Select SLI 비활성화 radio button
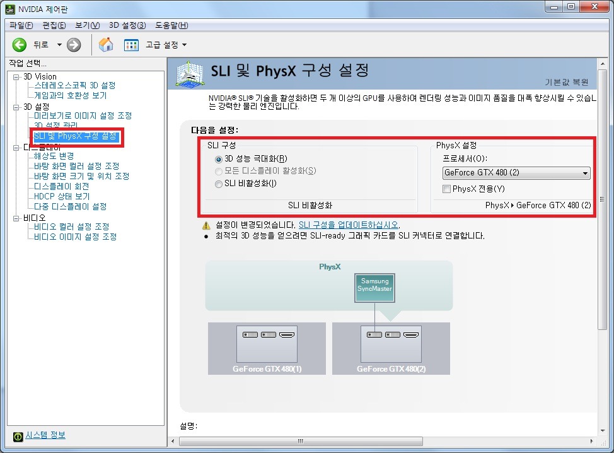This screenshot has height=453, width=614. [x=219, y=184]
